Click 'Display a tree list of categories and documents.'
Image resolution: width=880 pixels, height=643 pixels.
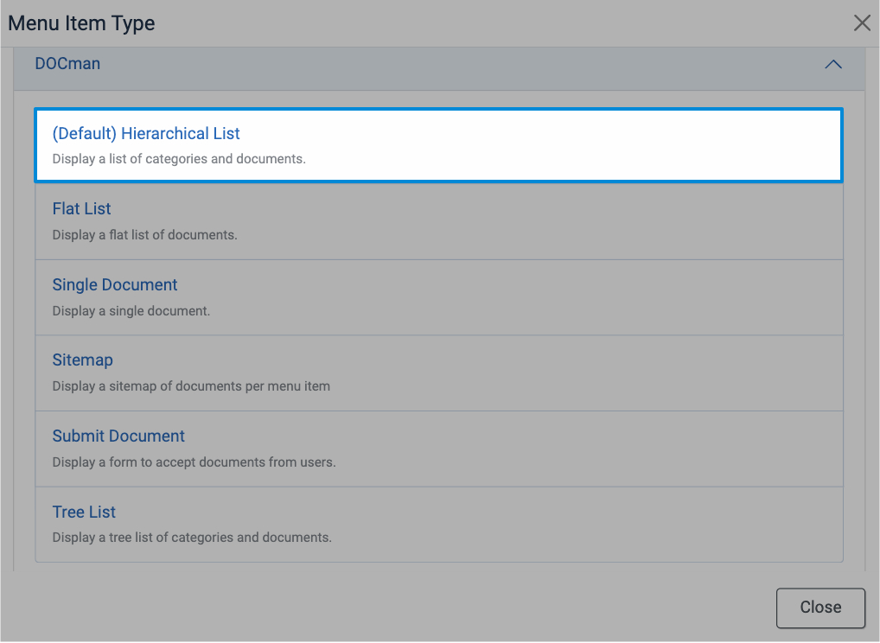[x=192, y=538]
